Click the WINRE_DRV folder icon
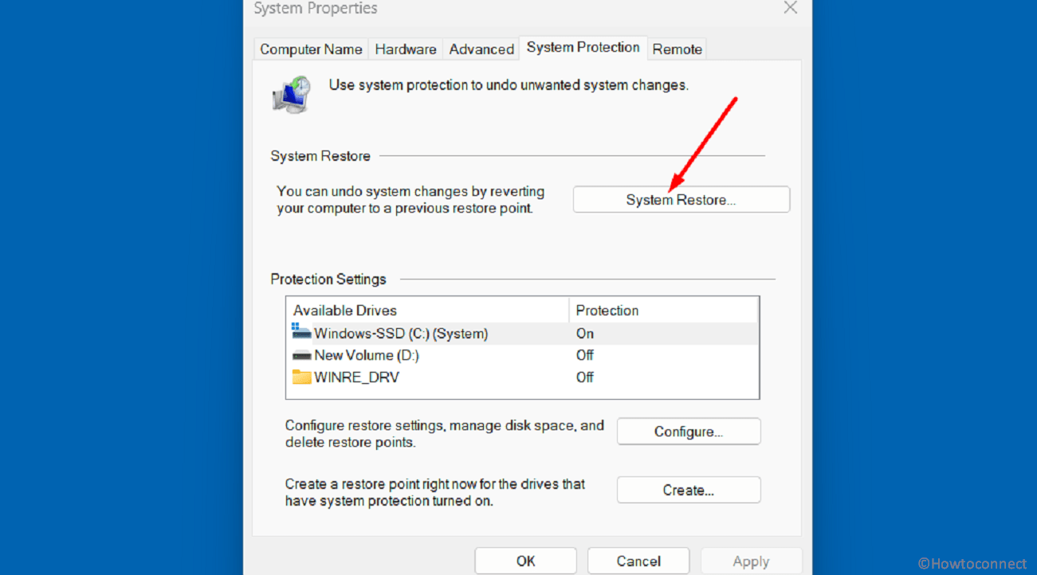This screenshot has width=1037, height=575. click(x=301, y=377)
